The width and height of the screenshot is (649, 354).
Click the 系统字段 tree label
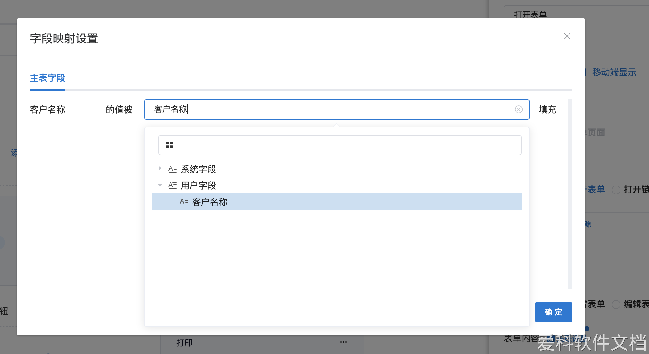(198, 169)
